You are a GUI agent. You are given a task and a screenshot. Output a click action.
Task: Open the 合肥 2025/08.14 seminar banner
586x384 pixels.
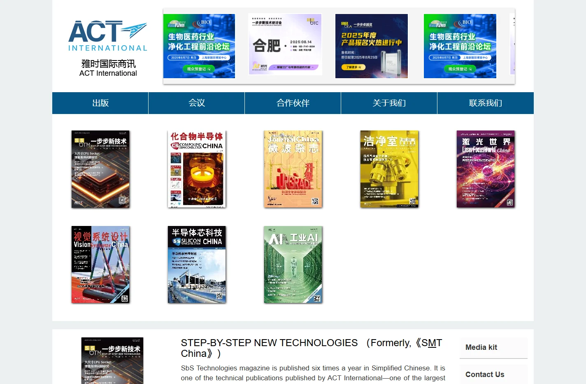[285, 44]
